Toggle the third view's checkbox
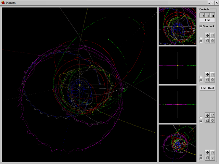 click(201, 121)
